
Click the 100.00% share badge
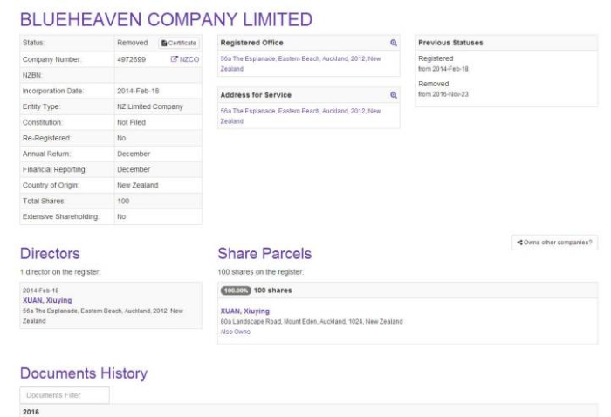236,291
